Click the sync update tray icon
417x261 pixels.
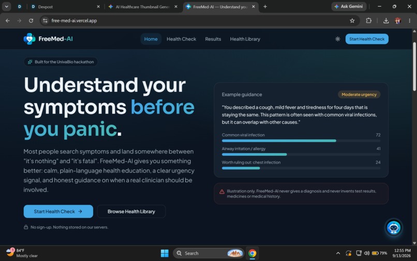pyautogui.click(x=348, y=253)
